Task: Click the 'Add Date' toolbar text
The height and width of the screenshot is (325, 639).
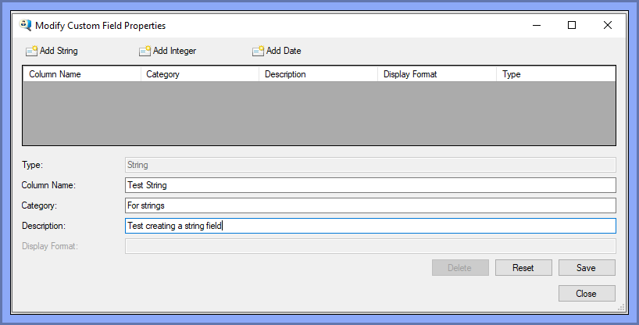Action: tap(284, 51)
